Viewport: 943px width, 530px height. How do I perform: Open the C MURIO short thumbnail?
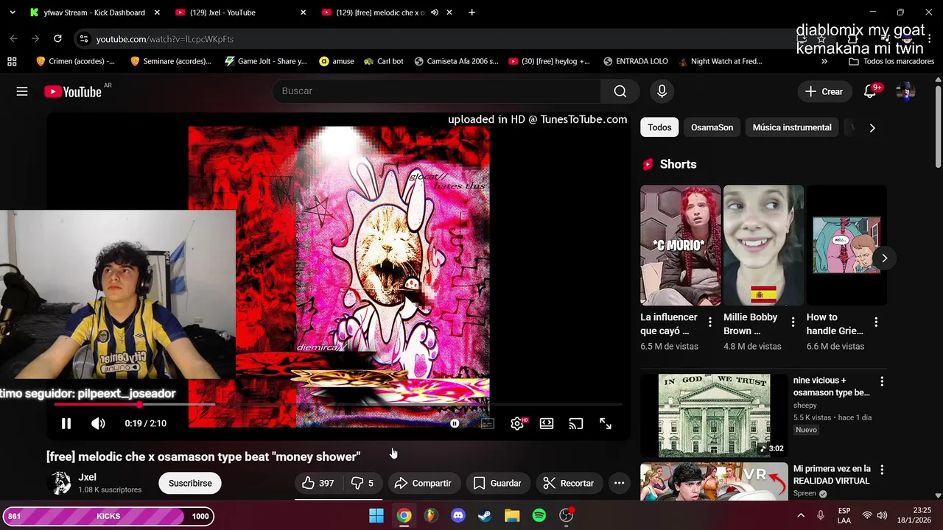(681, 245)
